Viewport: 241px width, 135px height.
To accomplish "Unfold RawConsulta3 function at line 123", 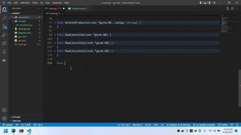I will click(55, 51).
